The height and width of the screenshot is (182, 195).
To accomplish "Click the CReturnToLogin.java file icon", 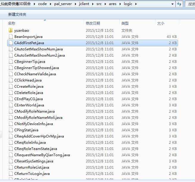I will click(11, 174).
